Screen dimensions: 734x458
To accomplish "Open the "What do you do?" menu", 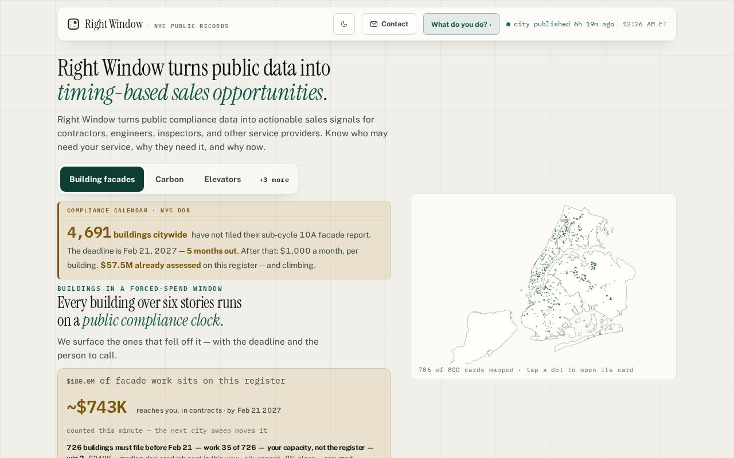I will (461, 24).
